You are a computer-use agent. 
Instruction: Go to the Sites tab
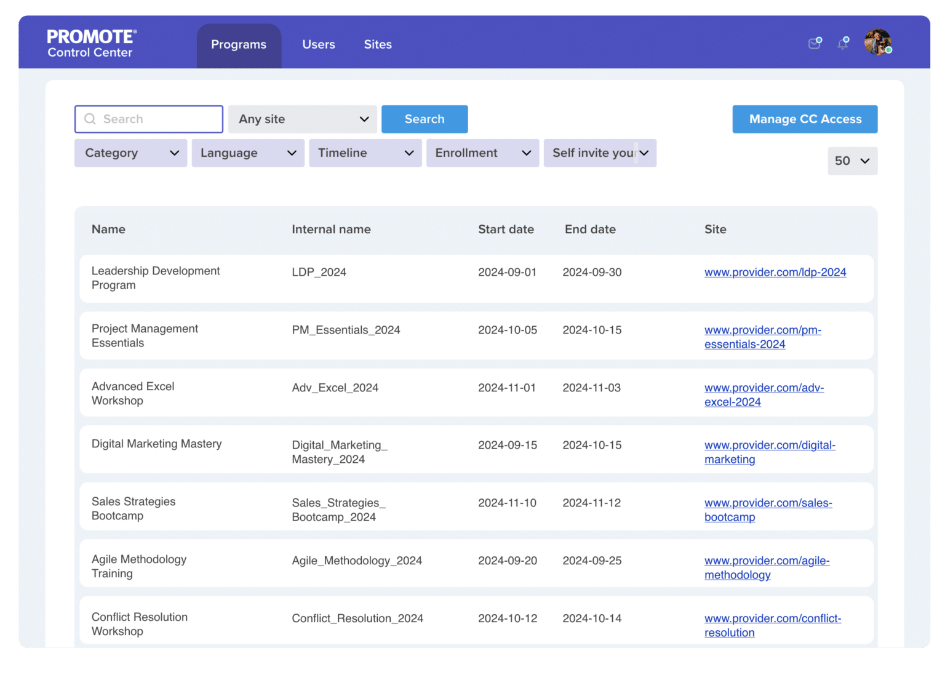(378, 44)
